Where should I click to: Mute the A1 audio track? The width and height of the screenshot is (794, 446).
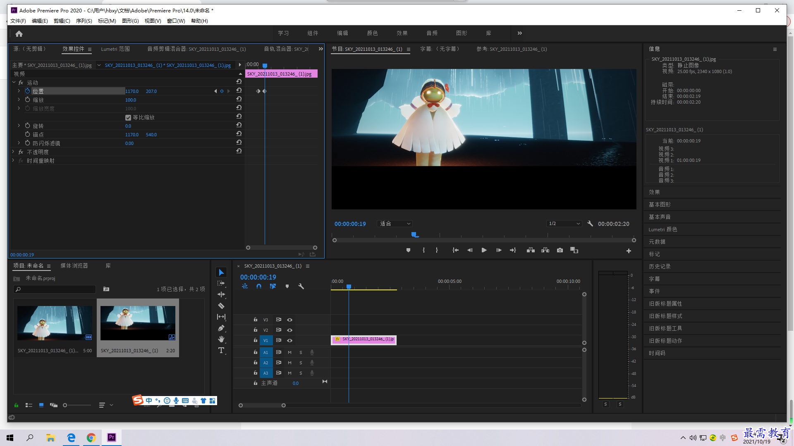[289, 352]
